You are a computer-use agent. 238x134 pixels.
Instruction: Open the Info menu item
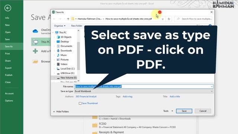(7, 18)
